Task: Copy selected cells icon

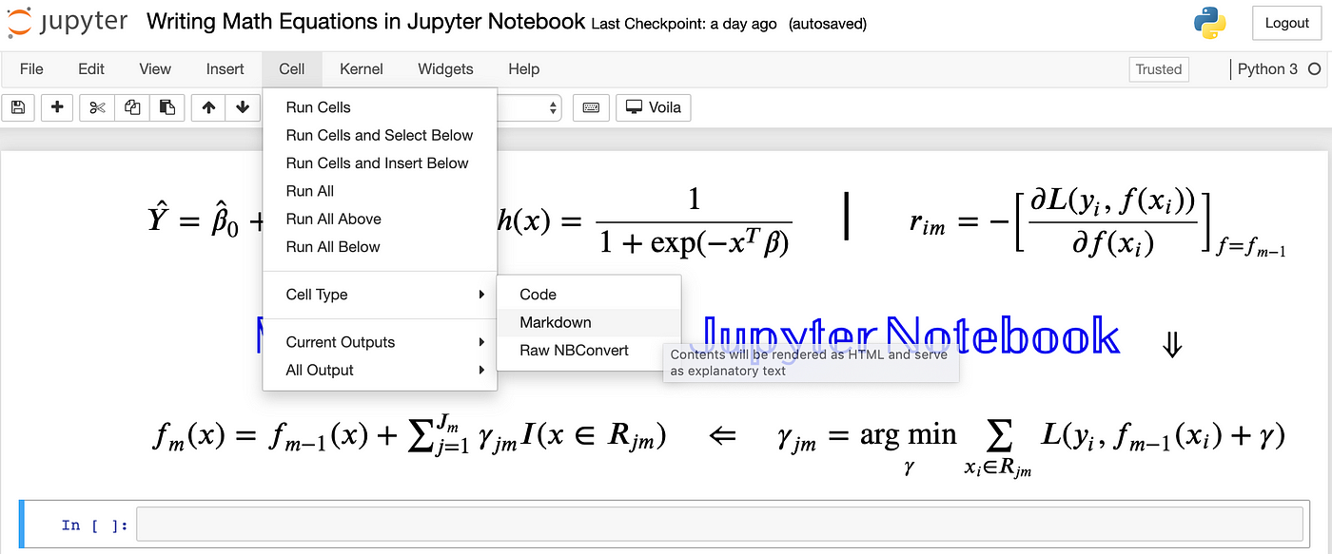Action: tap(132, 107)
